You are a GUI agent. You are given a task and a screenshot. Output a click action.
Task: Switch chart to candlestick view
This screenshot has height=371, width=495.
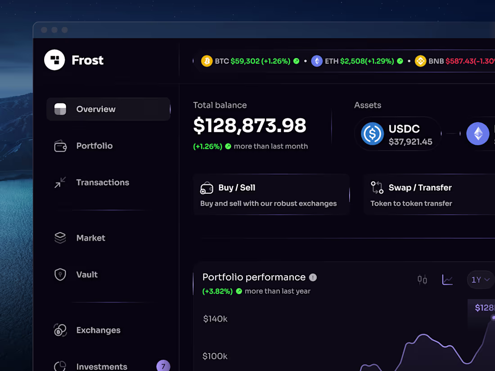(422, 280)
